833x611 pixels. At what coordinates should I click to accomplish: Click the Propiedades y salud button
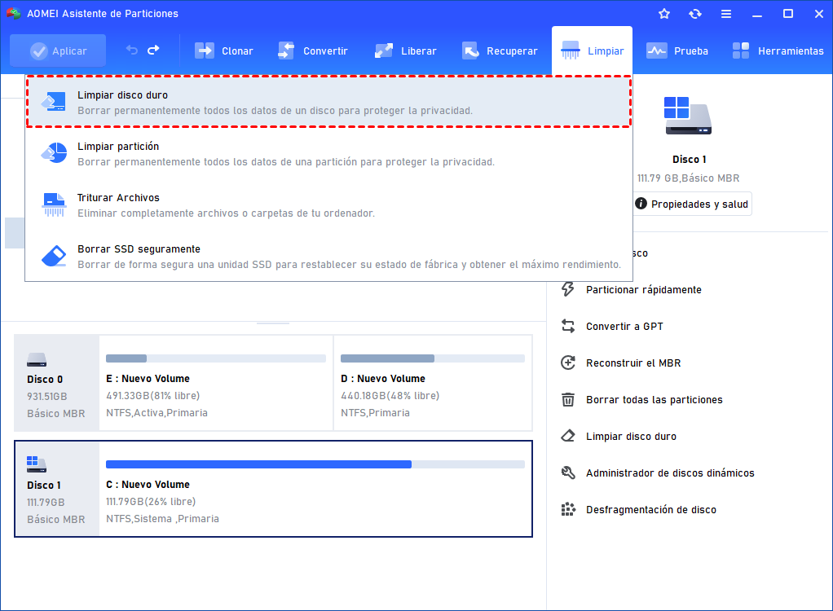point(691,204)
